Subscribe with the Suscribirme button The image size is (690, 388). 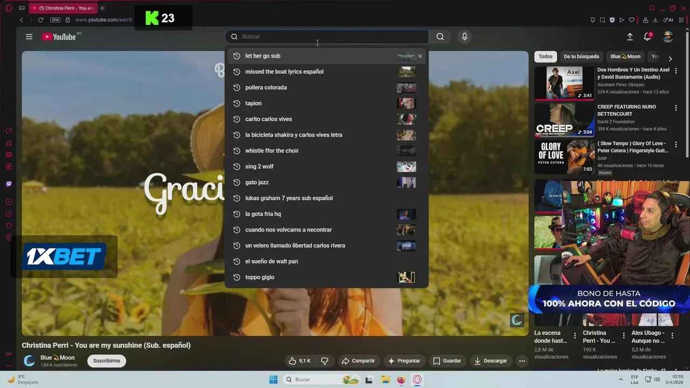pyautogui.click(x=107, y=361)
